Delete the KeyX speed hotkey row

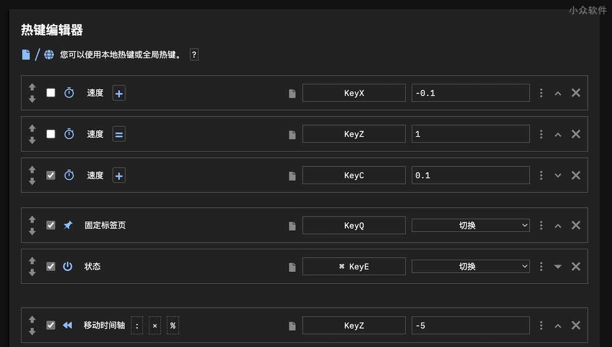point(575,93)
